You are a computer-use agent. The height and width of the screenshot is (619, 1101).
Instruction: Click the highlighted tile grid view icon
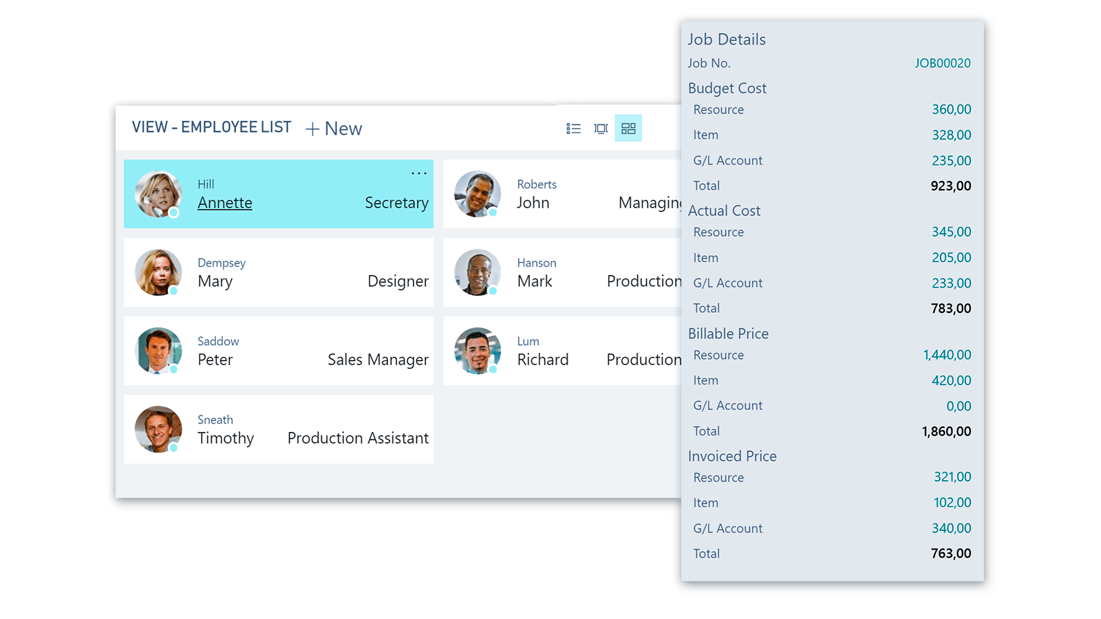pyautogui.click(x=628, y=128)
